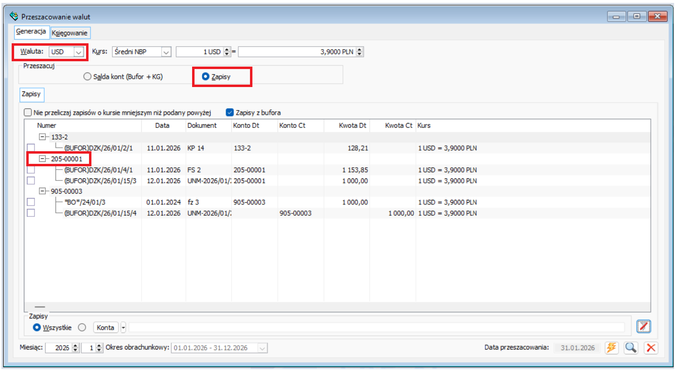Collapse the 905-00003 tree node
This screenshot has width=676, height=370.
coord(42,192)
